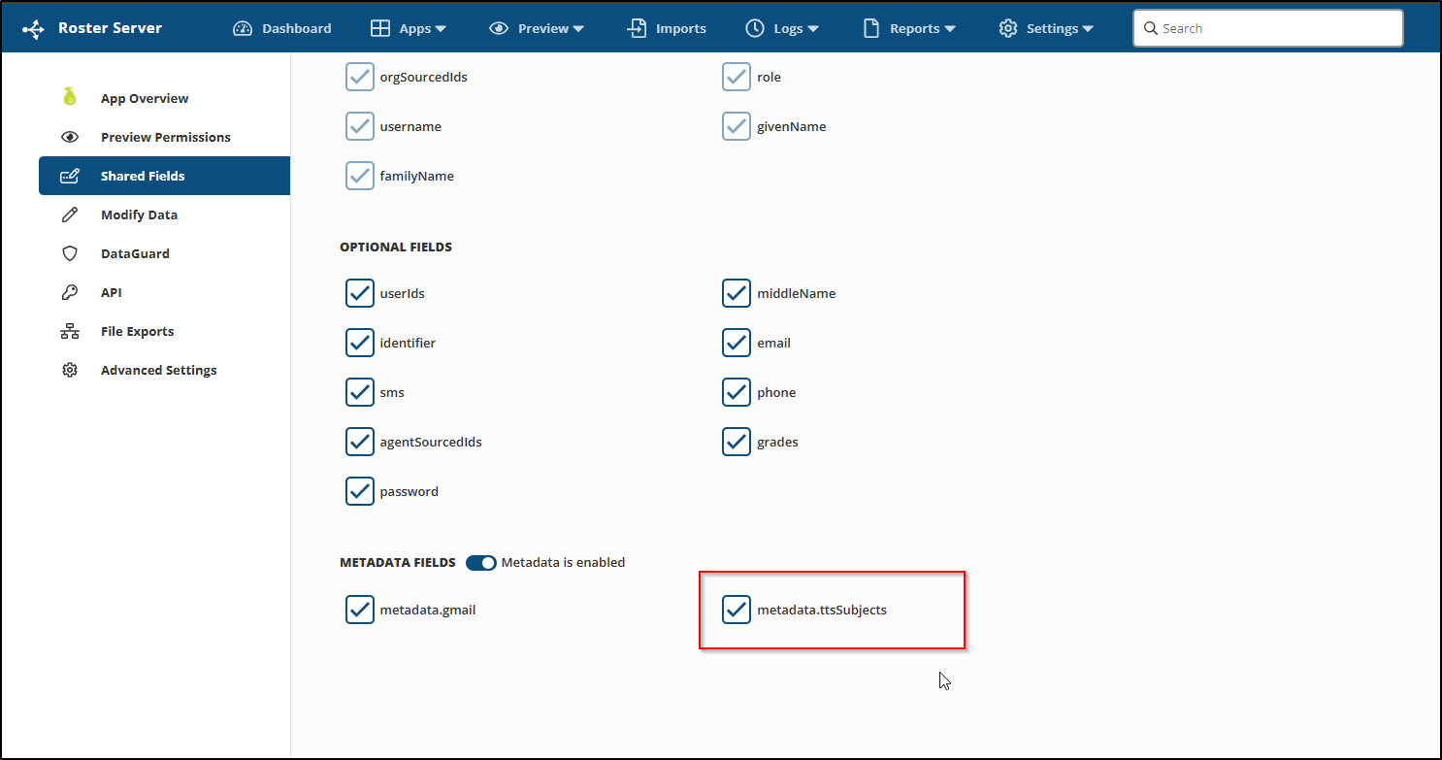
Task: Turn off the Metadata enabled switch
Action: pos(480,563)
